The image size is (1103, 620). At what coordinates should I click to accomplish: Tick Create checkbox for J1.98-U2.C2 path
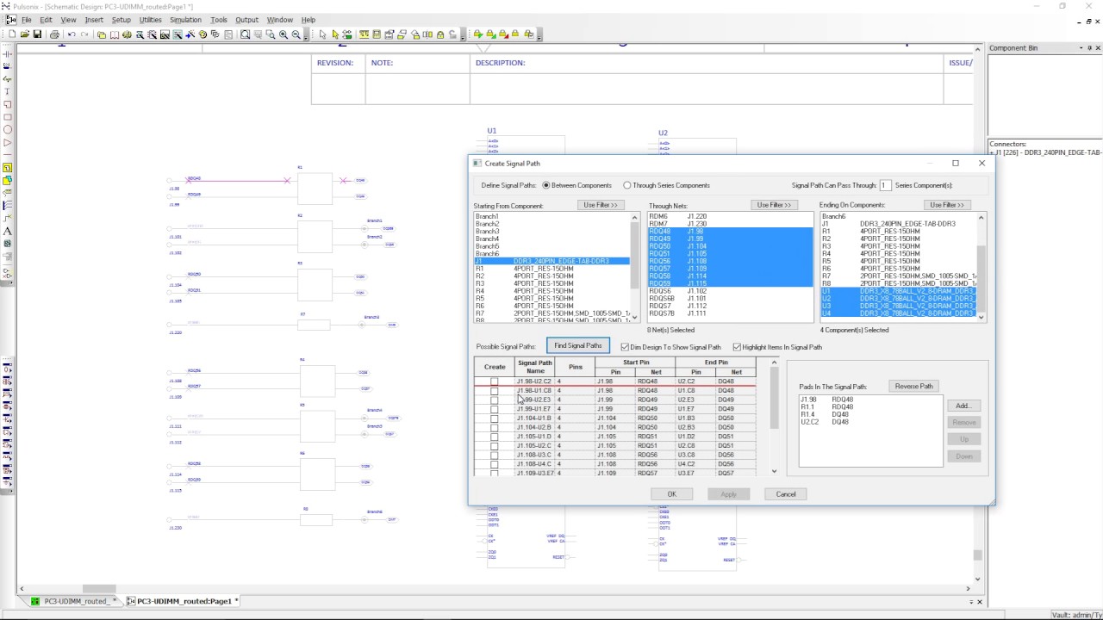pyautogui.click(x=494, y=381)
